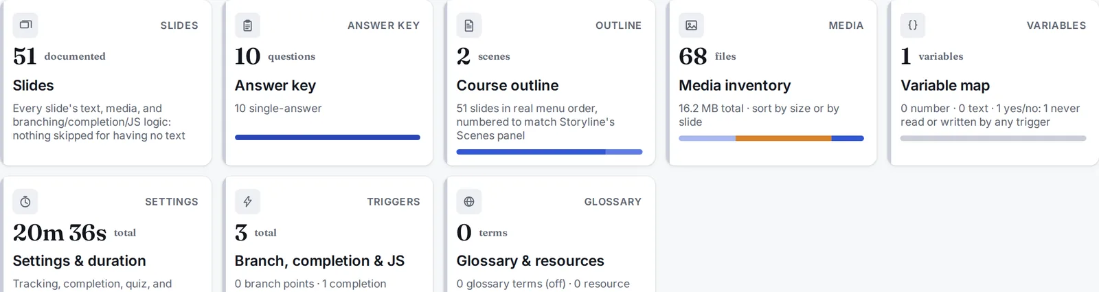Click the Variable map description text
Screen dimensions: 1099x292
click(990, 115)
